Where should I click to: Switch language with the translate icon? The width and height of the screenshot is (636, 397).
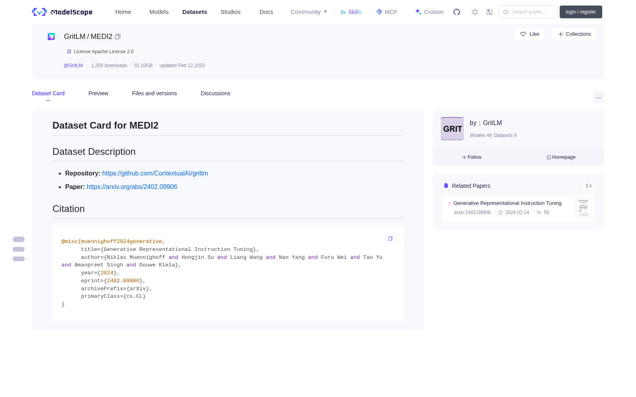(x=490, y=12)
